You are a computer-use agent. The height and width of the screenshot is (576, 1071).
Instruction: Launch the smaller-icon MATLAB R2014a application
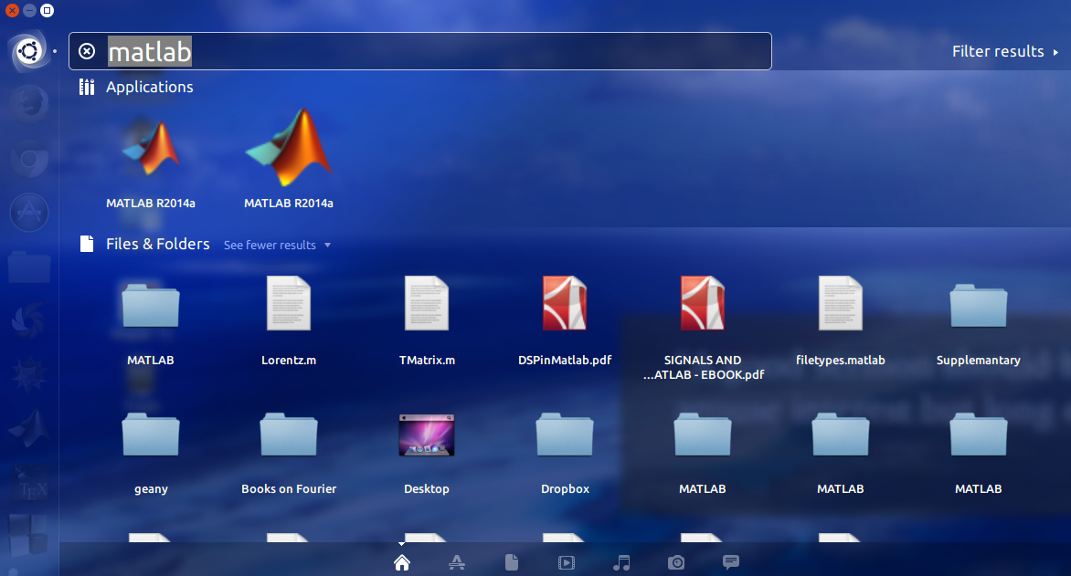150,163
